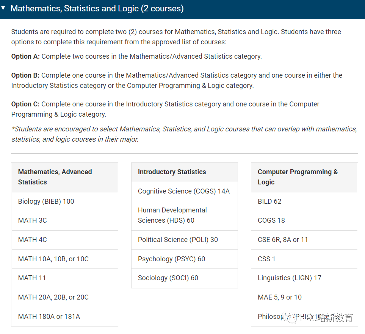Click the Mathematics, Statistics and Logic header title
This screenshot has width=365, height=334.
coord(97,8)
